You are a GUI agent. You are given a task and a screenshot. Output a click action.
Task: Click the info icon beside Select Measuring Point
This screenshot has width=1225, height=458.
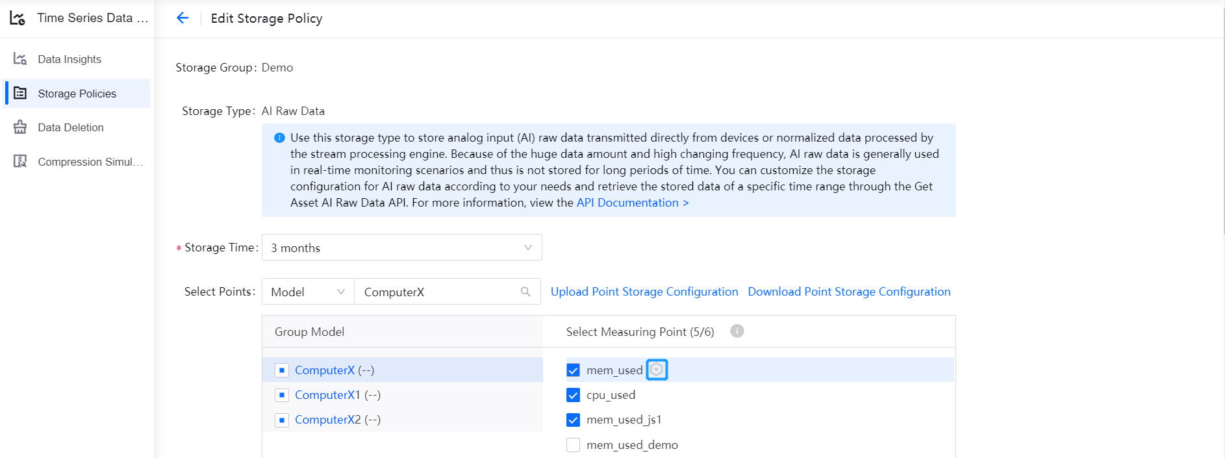click(x=737, y=331)
